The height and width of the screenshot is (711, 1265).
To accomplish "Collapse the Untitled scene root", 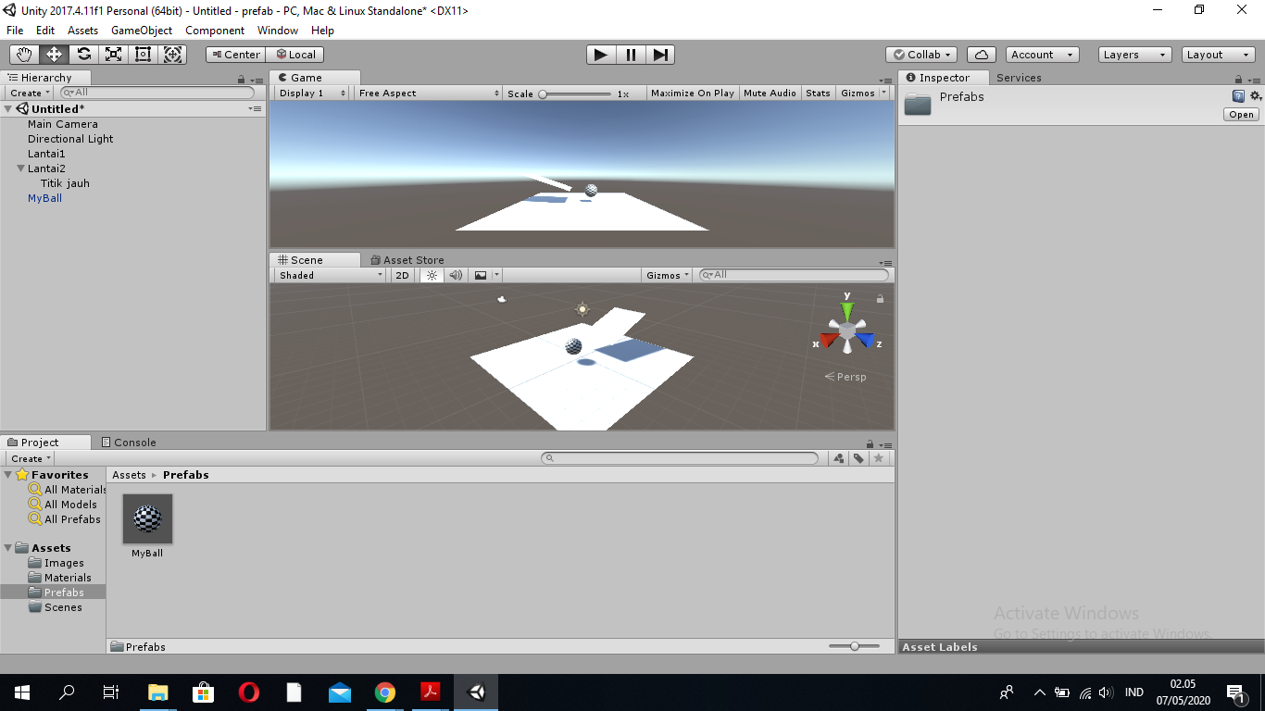I will 8,109.
